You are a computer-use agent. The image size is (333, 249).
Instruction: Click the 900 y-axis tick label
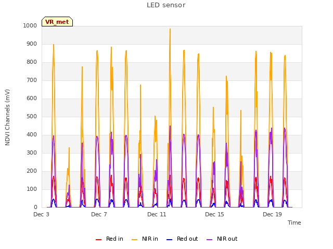(x=32, y=44)
